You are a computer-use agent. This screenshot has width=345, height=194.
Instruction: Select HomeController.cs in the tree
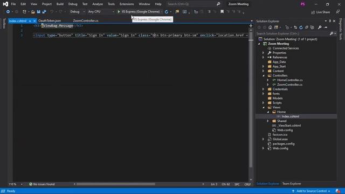coord(290,80)
